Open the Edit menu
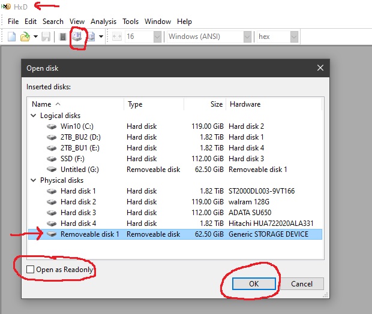This screenshot has width=372, height=314. click(31, 22)
